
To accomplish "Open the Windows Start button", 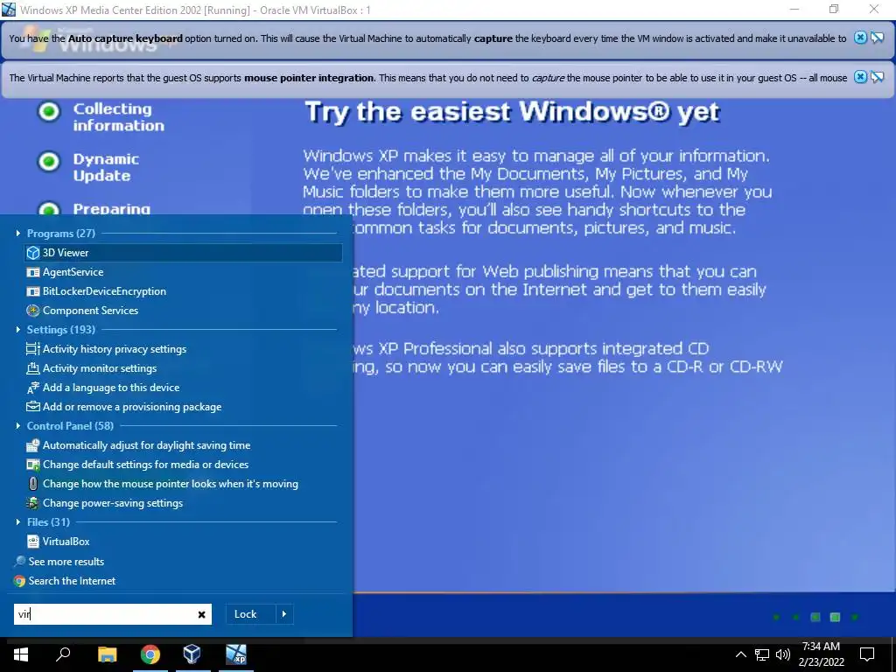I will [x=21, y=654].
